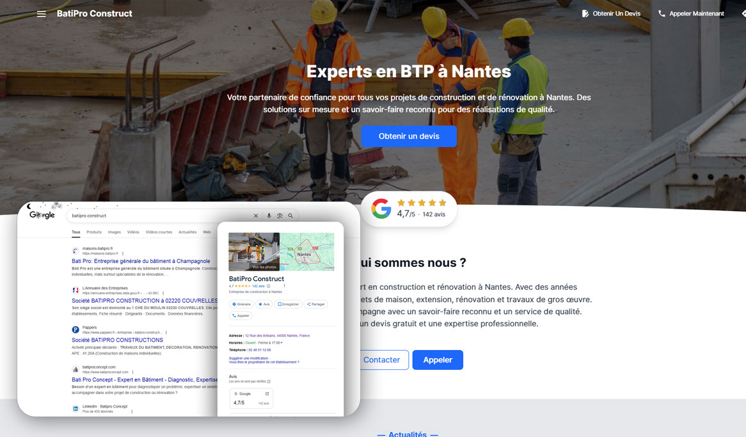Select the "Images" search results tab

pos(114,232)
